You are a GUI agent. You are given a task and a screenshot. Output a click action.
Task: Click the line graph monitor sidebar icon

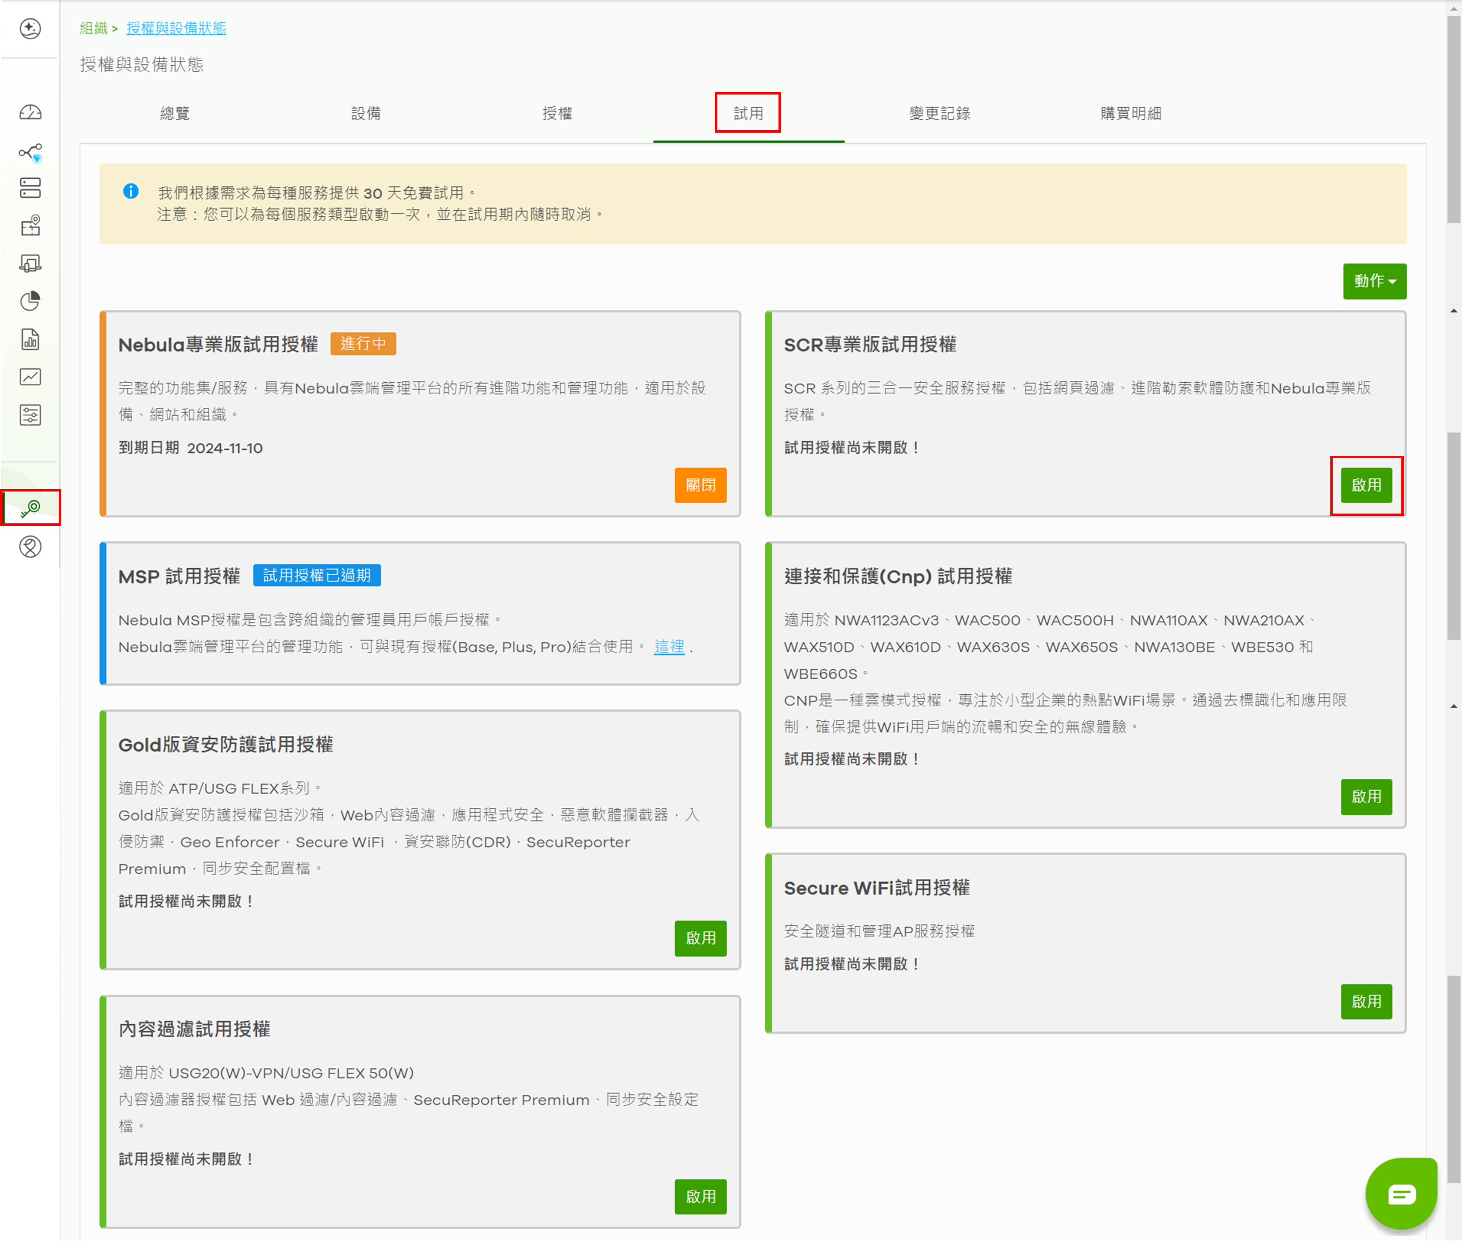click(30, 376)
